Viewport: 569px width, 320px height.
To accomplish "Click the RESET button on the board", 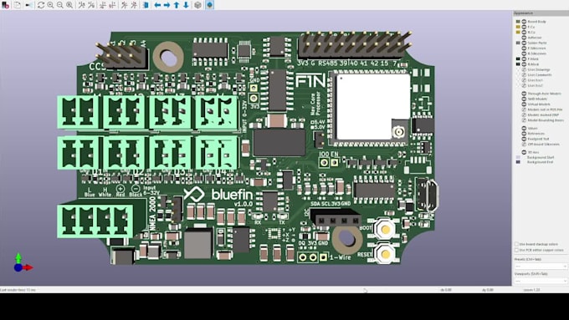I will (x=386, y=254).
